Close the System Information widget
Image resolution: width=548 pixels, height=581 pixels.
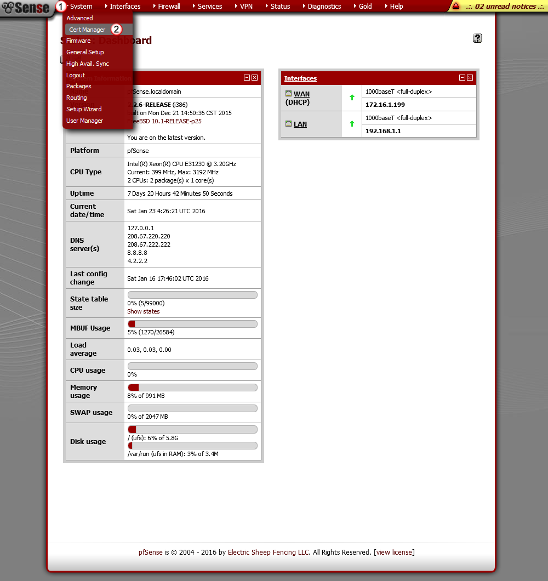pyautogui.click(x=255, y=77)
